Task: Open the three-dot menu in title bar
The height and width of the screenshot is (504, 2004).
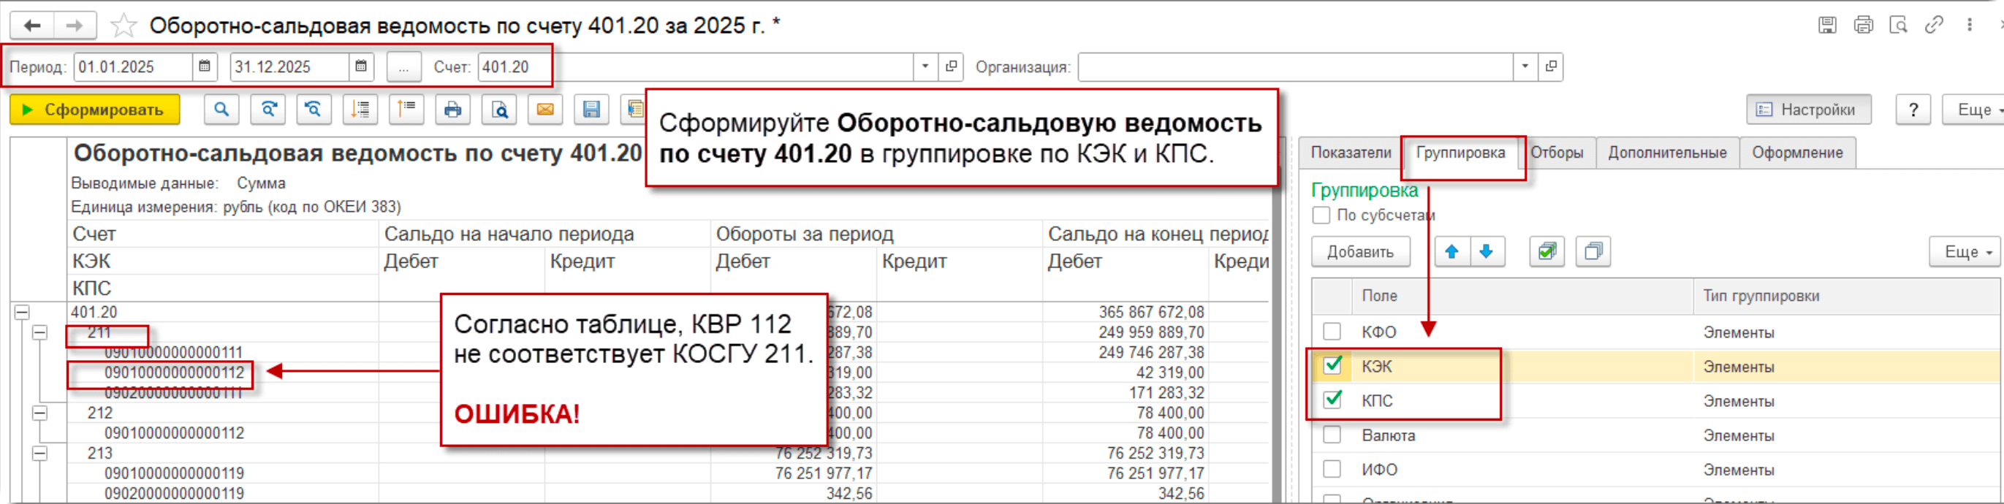Action: pyautogui.click(x=1970, y=25)
